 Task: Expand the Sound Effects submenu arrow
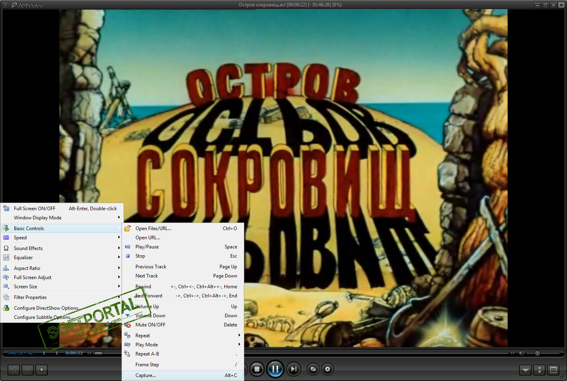(119, 248)
